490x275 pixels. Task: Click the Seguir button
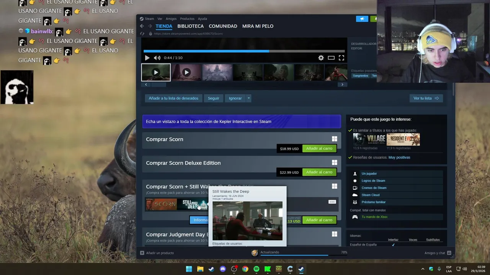click(214, 98)
